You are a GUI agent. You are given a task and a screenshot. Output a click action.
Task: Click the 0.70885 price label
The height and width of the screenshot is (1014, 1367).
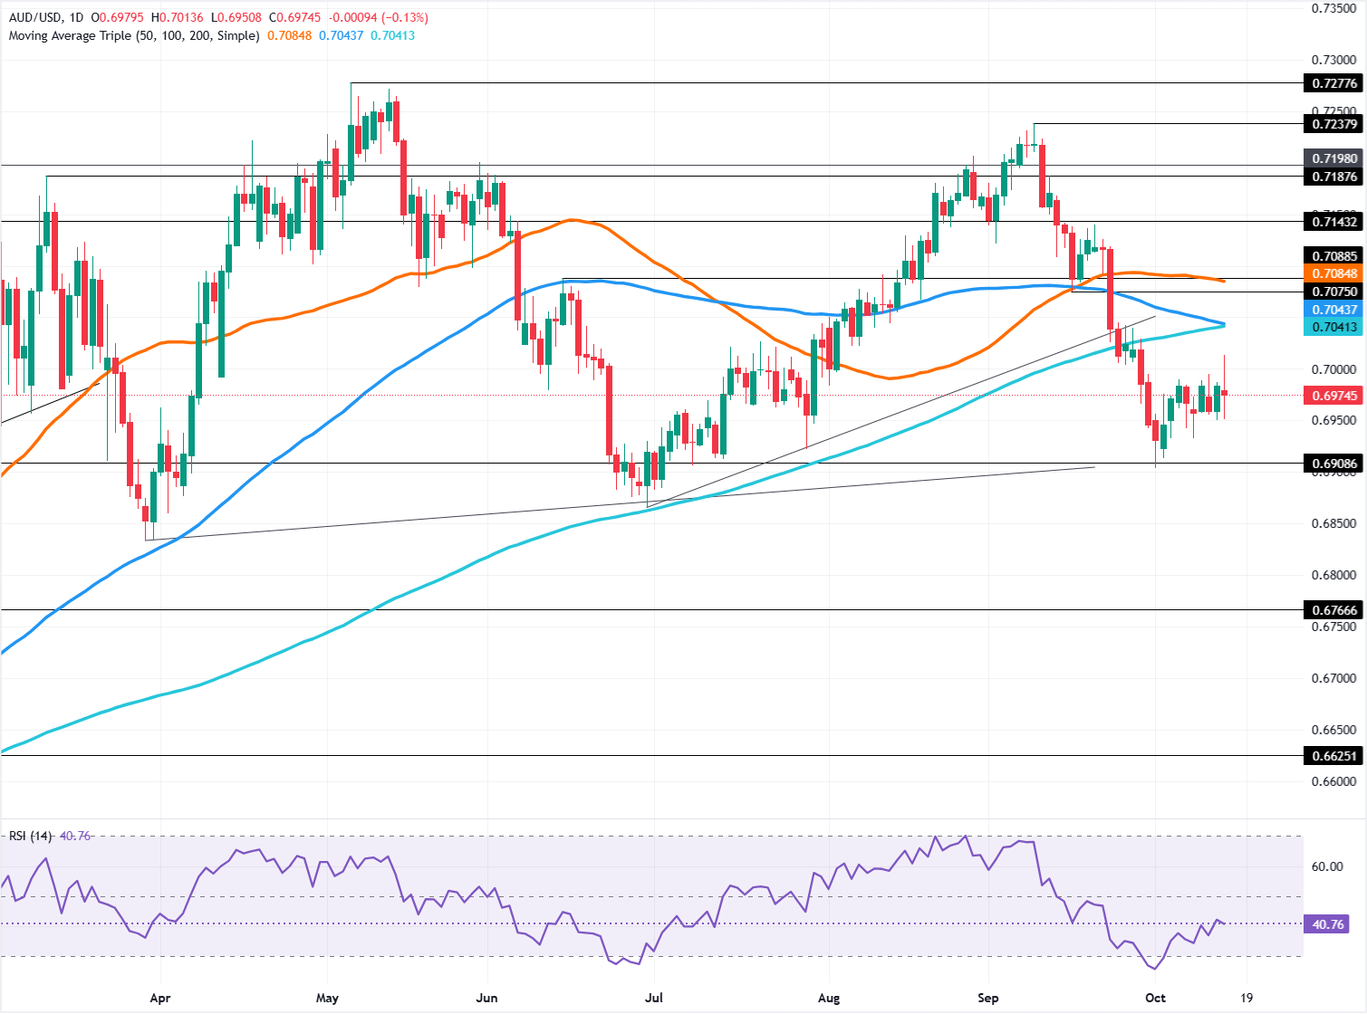(1335, 256)
